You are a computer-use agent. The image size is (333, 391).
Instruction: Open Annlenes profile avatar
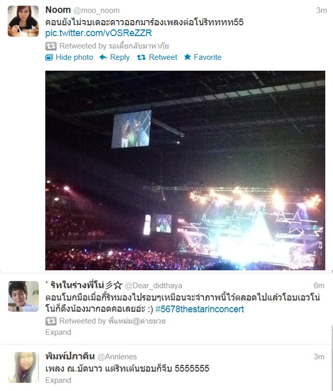point(23,367)
